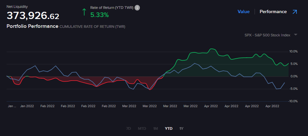Set chart range to 1Y
The width and height of the screenshot is (308, 136).
click(x=181, y=128)
